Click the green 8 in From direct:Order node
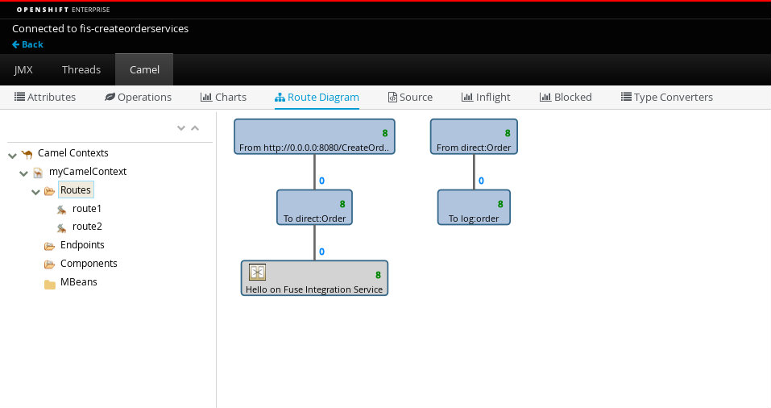This screenshot has height=408, width=771. pos(508,133)
